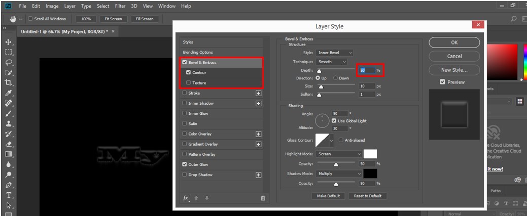Open the Technique dropdown showing Smooth

(331, 62)
